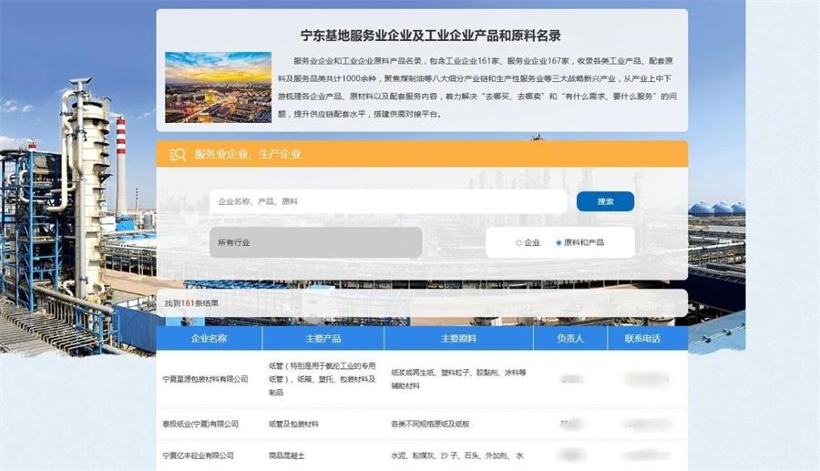Image resolution: width=820 pixels, height=471 pixels.
Task: Click the 主要原料 column header
Action: coord(458,338)
